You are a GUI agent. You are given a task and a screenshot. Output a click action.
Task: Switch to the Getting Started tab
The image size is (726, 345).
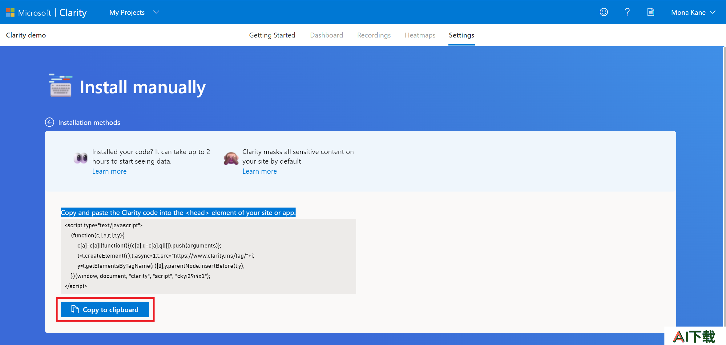coord(272,35)
